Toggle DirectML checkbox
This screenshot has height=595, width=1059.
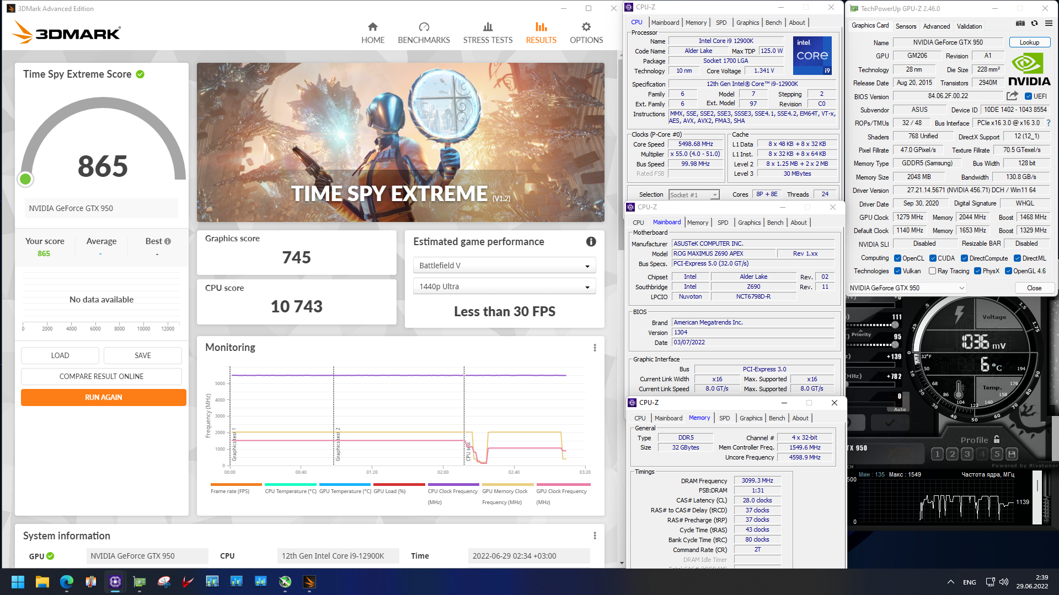point(1018,258)
